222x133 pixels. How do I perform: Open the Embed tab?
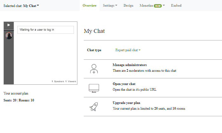176,6
